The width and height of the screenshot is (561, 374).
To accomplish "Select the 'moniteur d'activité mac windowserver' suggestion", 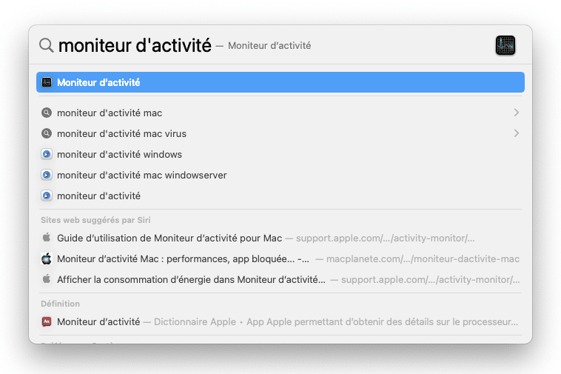I will coord(141,176).
